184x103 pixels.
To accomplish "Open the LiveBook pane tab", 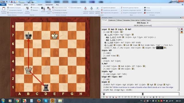I will coord(143,20).
